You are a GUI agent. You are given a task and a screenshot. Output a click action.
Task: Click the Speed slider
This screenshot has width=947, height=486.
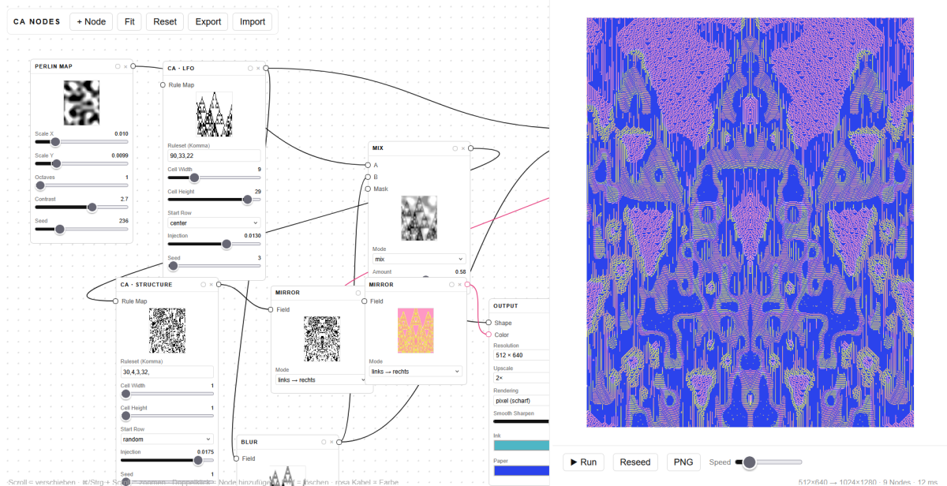pos(769,462)
